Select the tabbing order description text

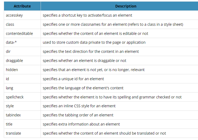pyautogui.click(x=78, y=115)
